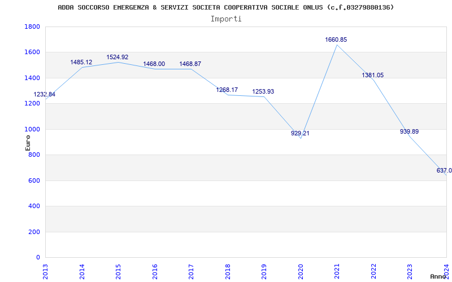Select the 1485.12 data point label

81,62
